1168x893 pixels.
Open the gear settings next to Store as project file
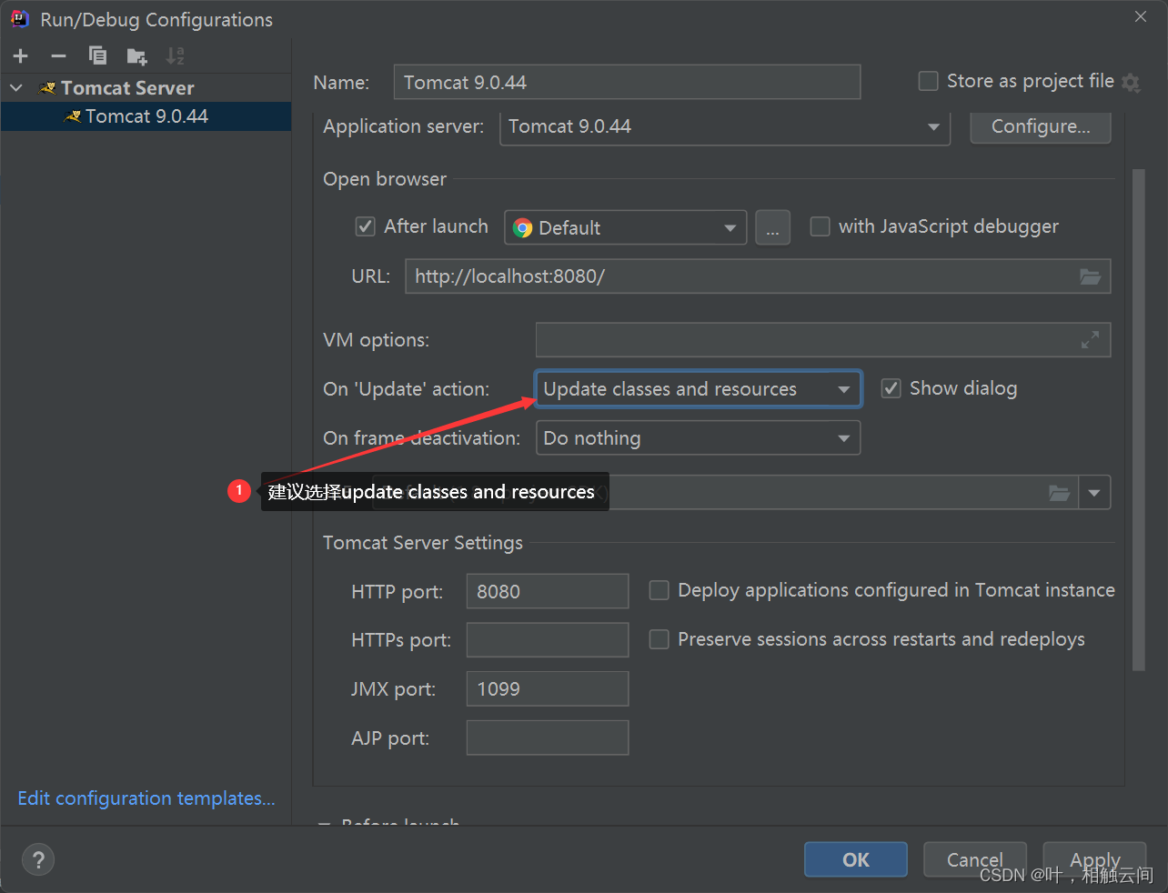(x=1131, y=83)
